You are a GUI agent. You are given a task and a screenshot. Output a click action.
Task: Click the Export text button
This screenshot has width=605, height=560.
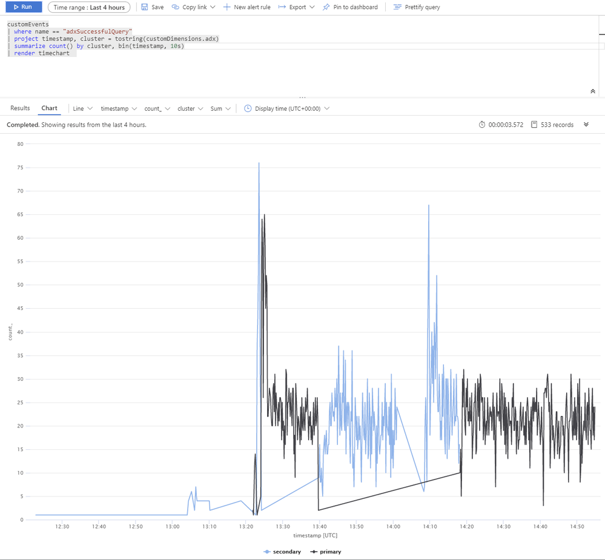[x=297, y=7]
